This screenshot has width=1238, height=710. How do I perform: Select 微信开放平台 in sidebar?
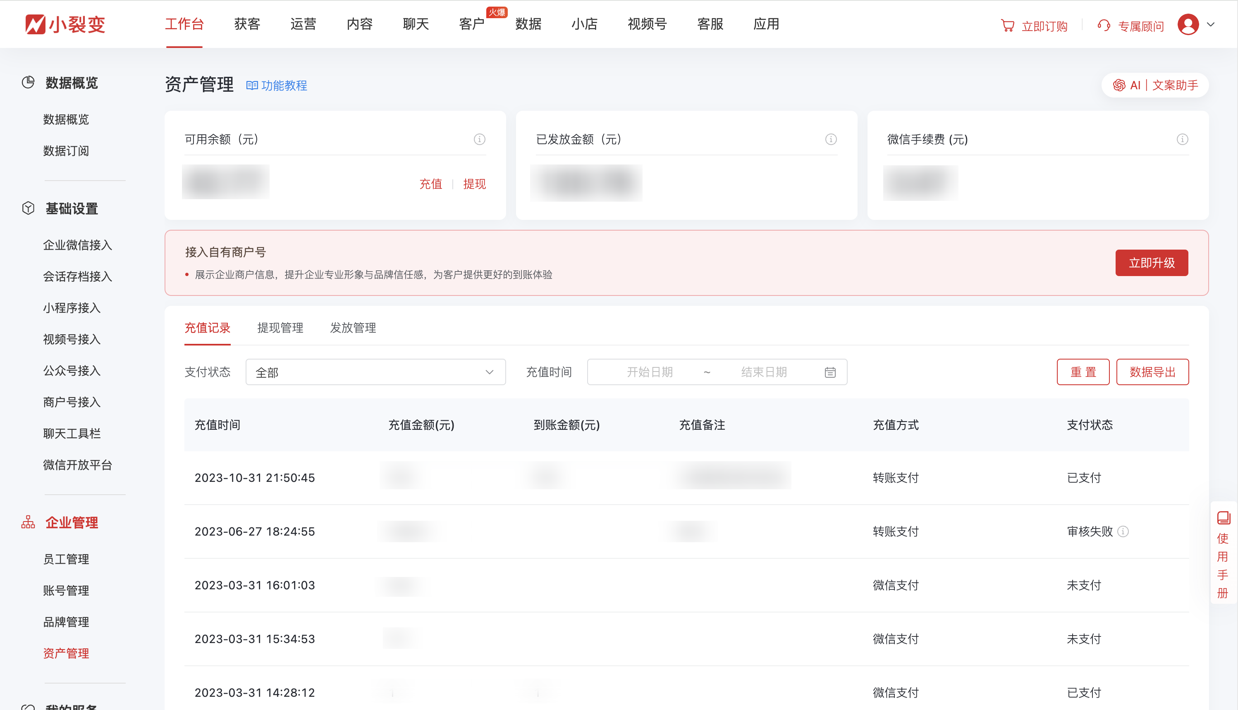(78, 465)
